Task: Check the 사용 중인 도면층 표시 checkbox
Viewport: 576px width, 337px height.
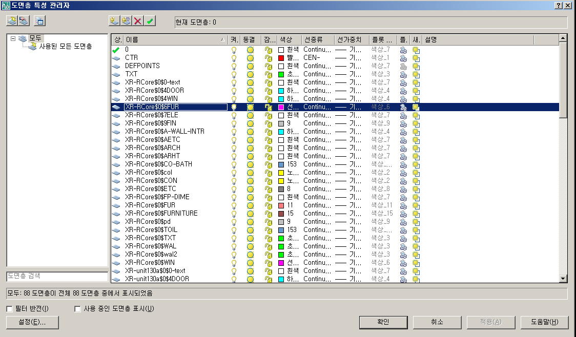Action: [x=78, y=309]
